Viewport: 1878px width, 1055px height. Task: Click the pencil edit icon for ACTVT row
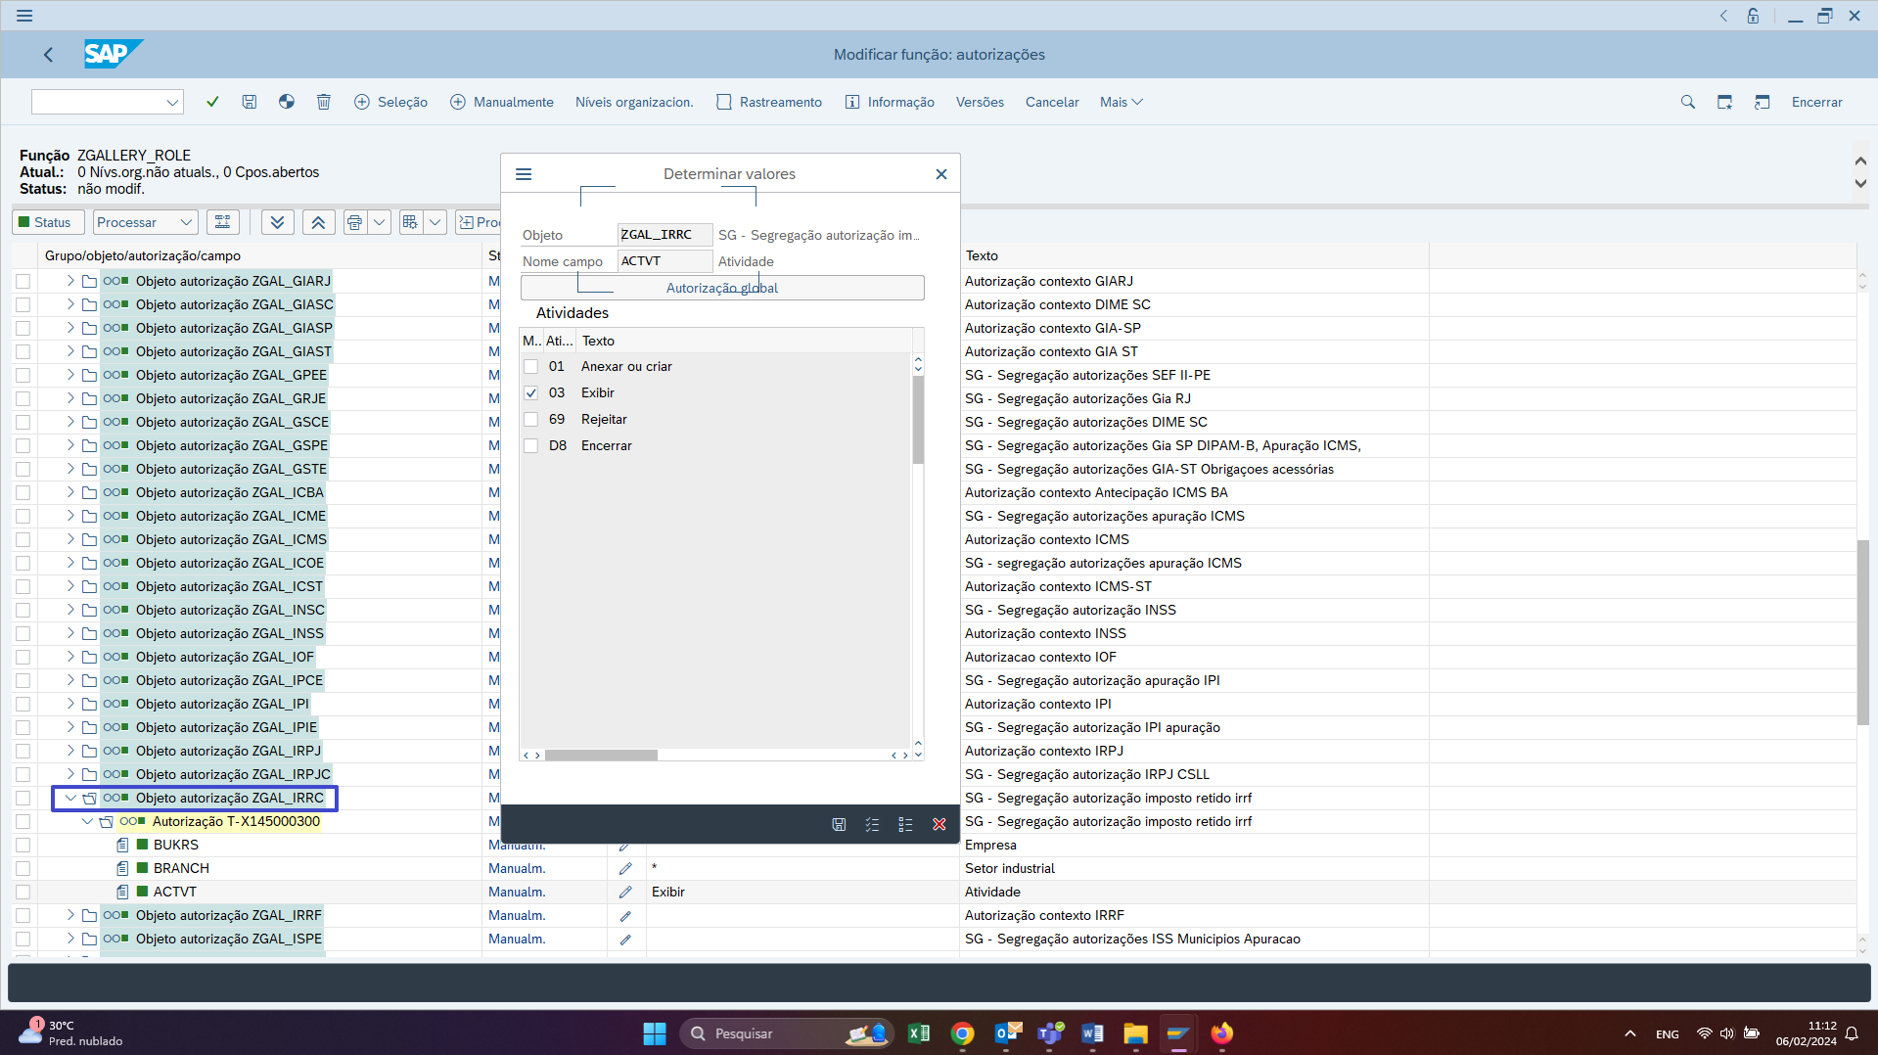tap(625, 892)
